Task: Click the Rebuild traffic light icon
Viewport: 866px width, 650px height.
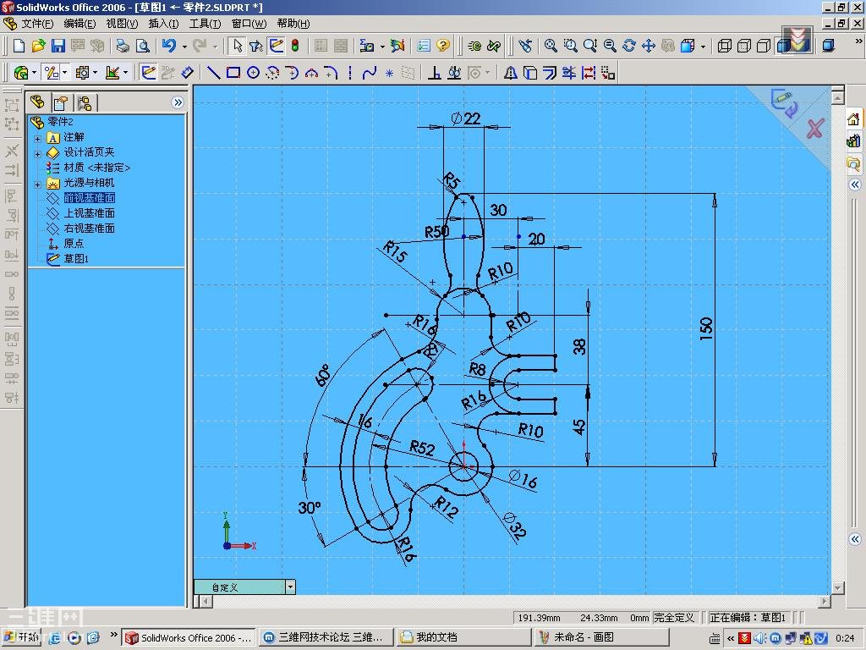Action: pos(295,46)
